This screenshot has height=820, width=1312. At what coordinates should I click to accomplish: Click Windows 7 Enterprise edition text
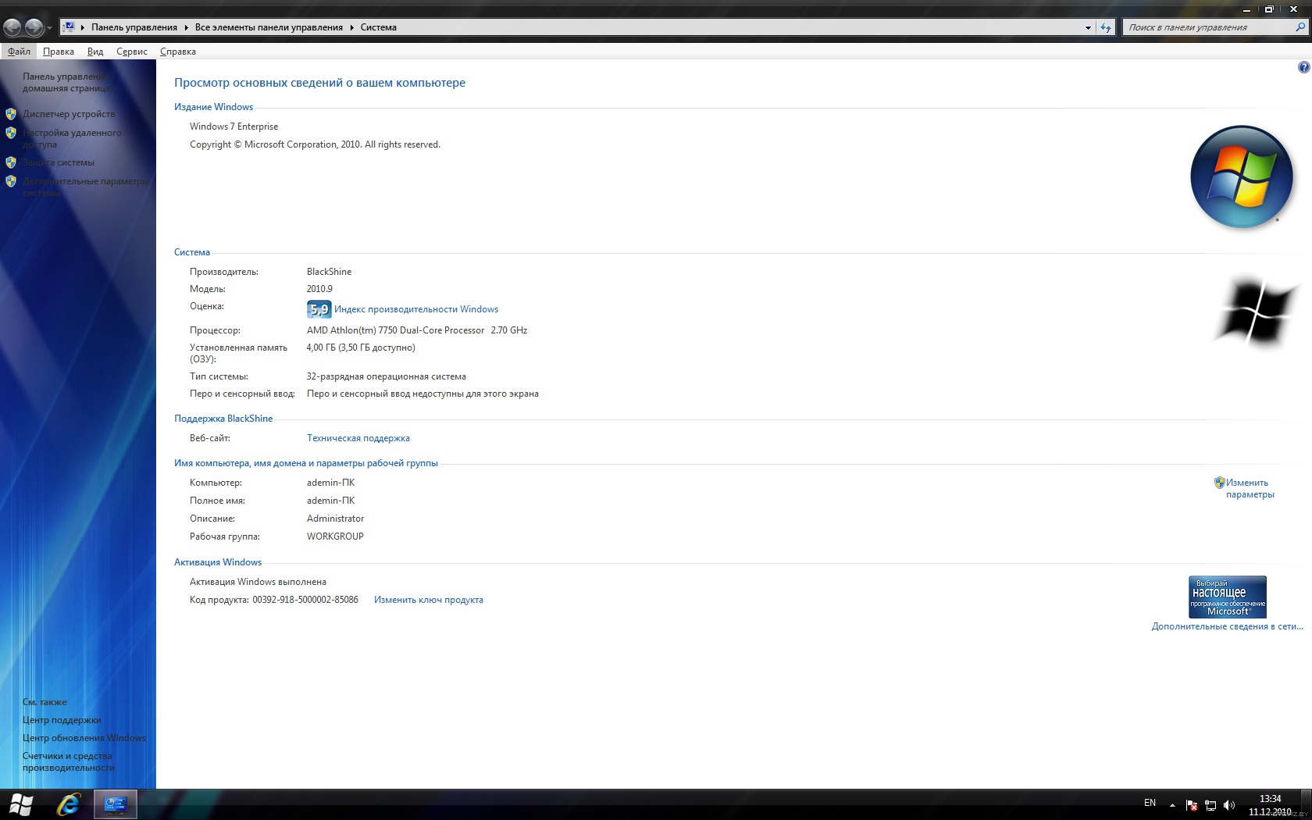click(234, 127)
